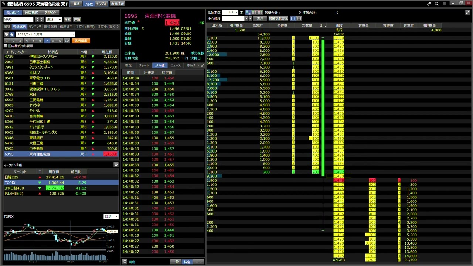Select the 三菱電機 row
The width and height of the screenshot is (473, 266).
61,100
